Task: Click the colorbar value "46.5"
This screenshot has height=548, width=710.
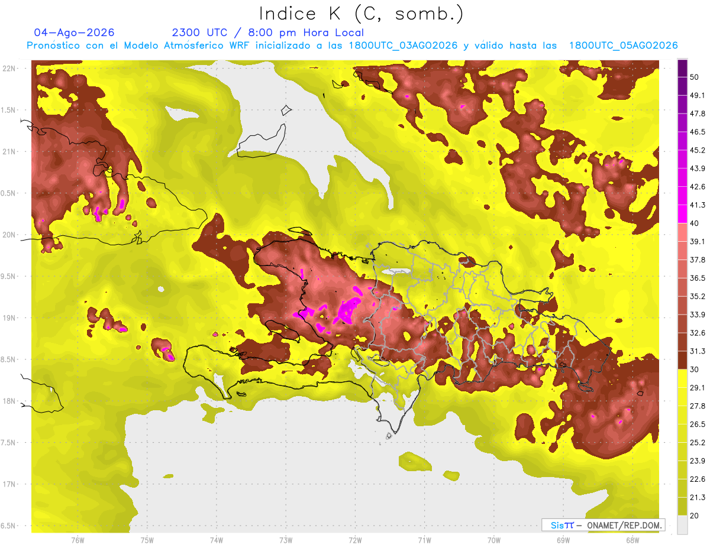Action: click(x=697, y=132)
